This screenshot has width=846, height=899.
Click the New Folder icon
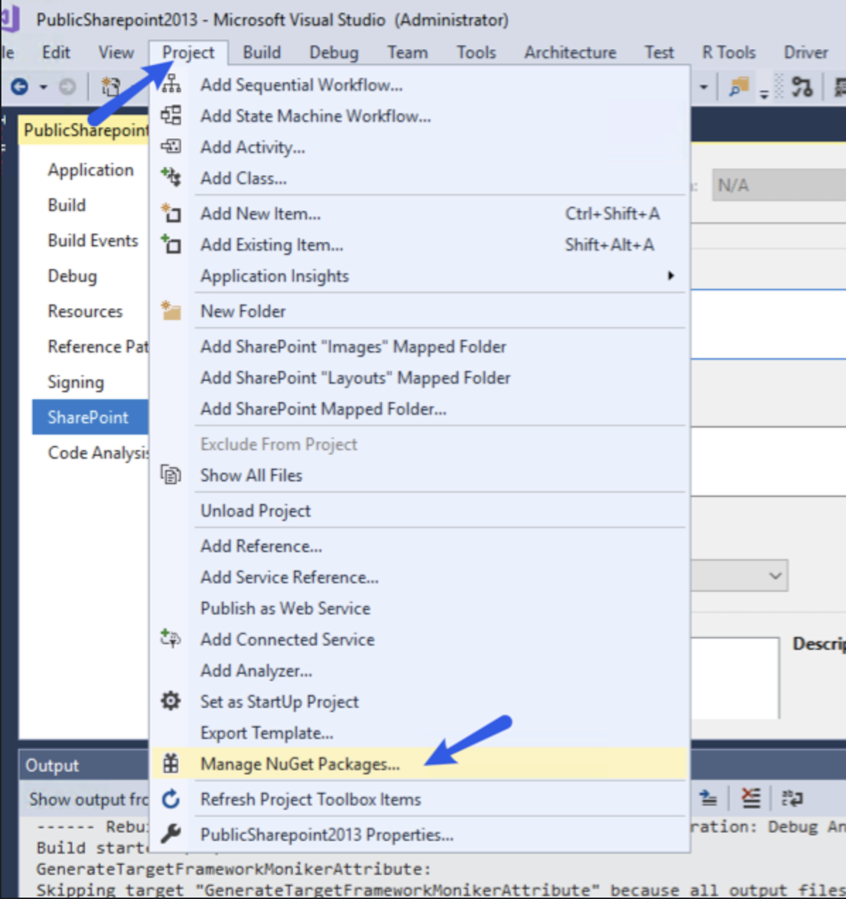pos(170,310)
